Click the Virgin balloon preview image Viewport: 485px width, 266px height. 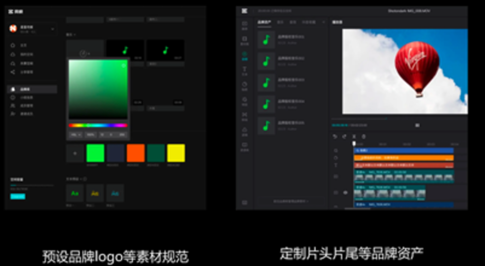[x=405, y=71]
